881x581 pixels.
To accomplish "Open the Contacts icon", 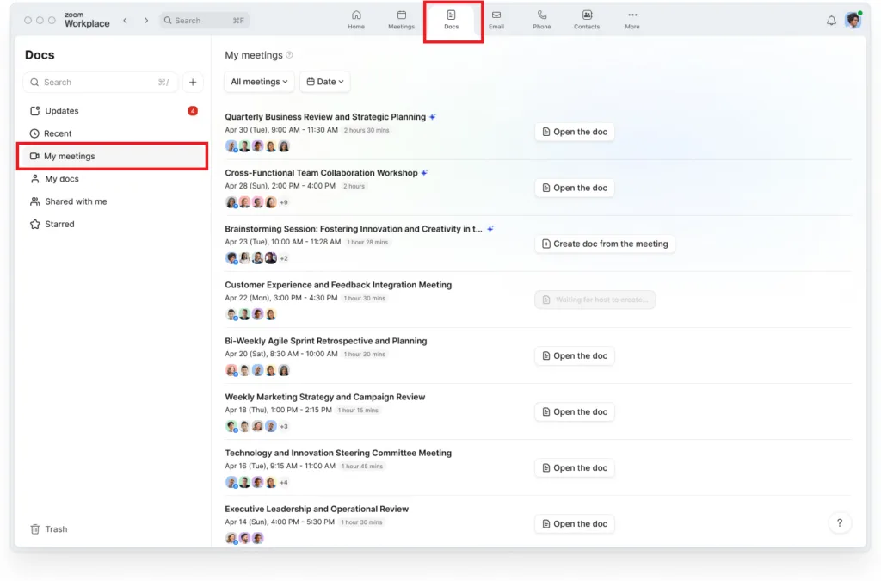I will 586,19.
